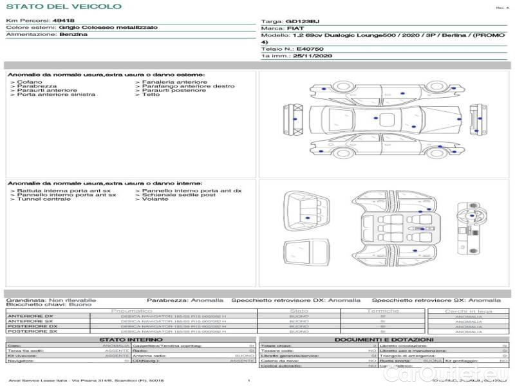Click the front view car diagram
Screen dimensions: 515x386
[x=294, y=120]
